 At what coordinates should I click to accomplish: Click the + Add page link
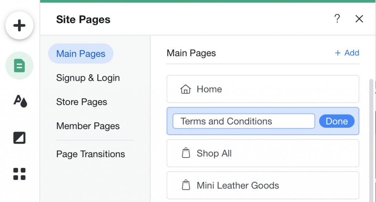[x=347, y=53]
